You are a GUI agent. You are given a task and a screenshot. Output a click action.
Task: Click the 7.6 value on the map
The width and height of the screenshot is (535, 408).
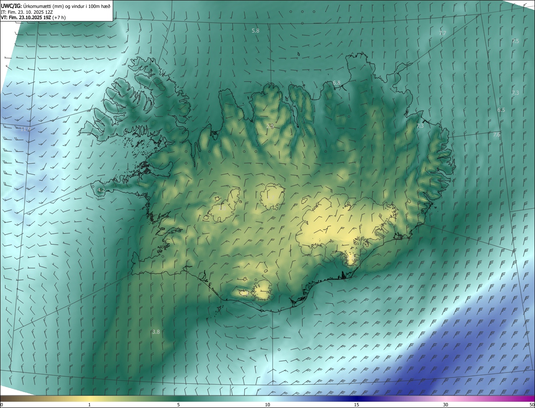(497, 134)
